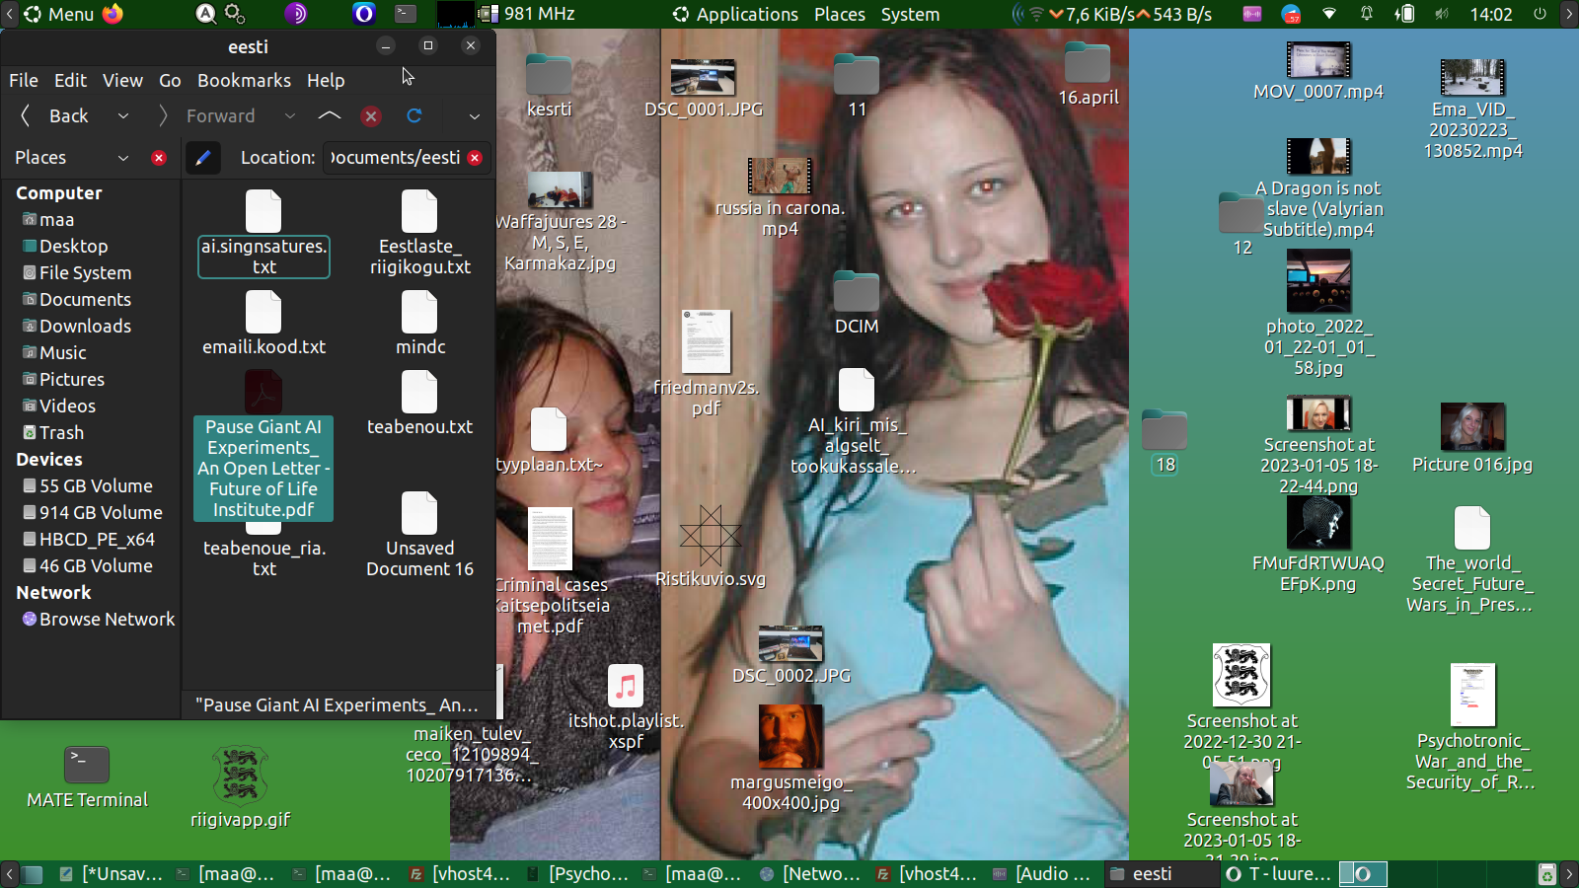Open the View menu
The image size is (1579, 888).
point(122,81)
